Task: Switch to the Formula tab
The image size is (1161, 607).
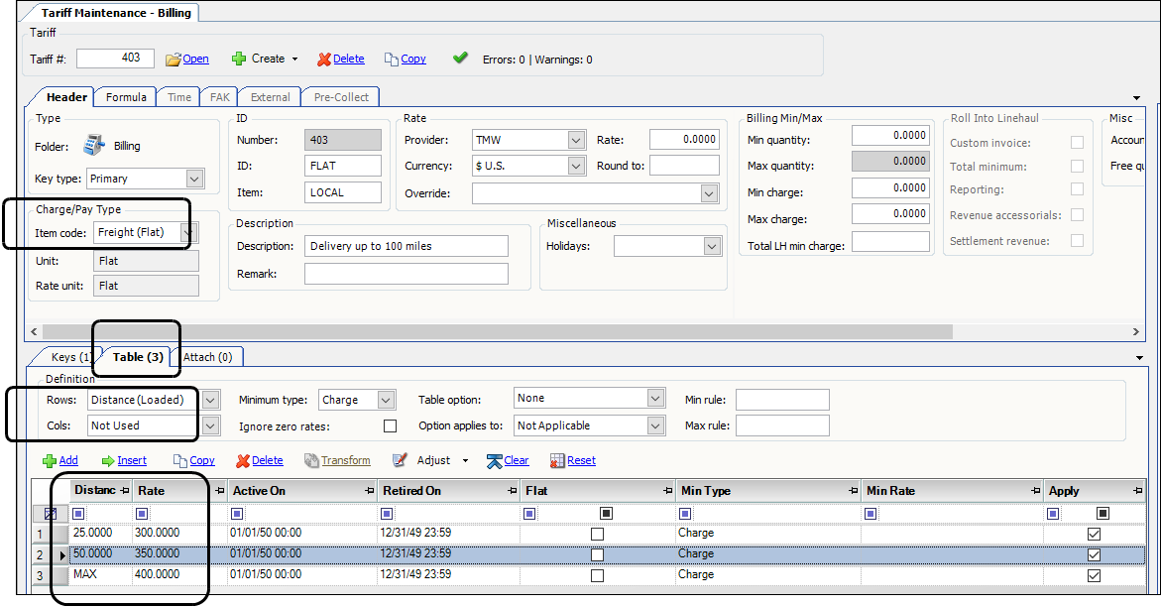Action: click(x=125, y=96)
